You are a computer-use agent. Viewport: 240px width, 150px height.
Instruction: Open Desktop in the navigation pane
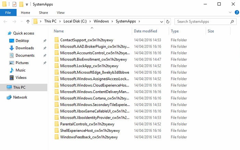(x=22, y=41)
